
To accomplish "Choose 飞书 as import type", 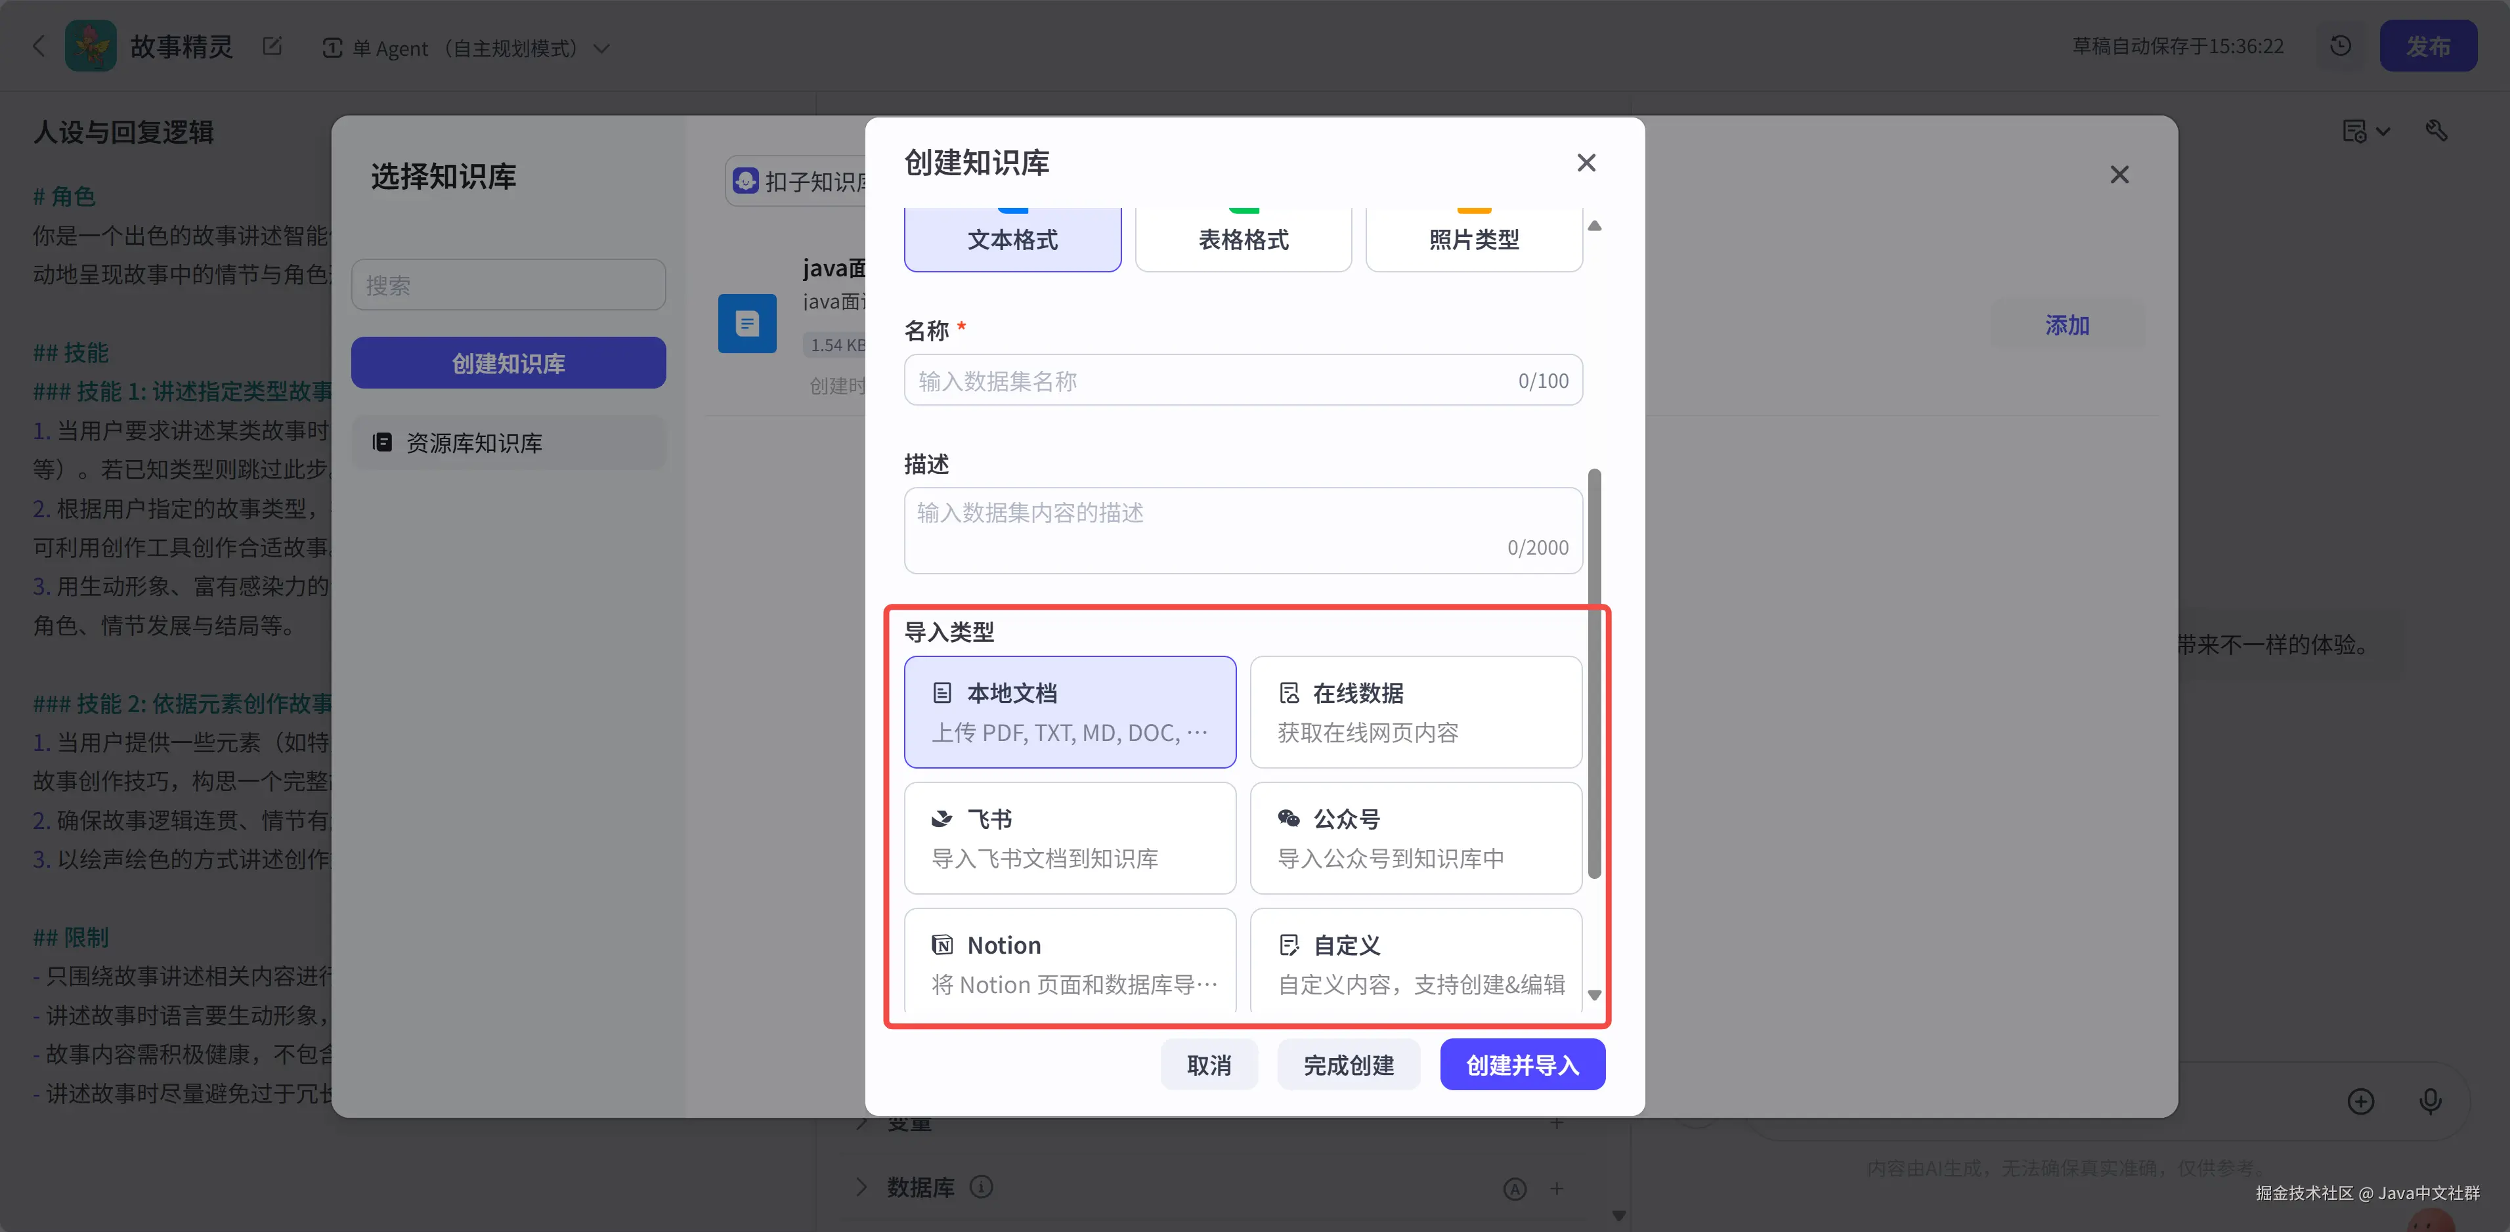I will (1069, 838).
